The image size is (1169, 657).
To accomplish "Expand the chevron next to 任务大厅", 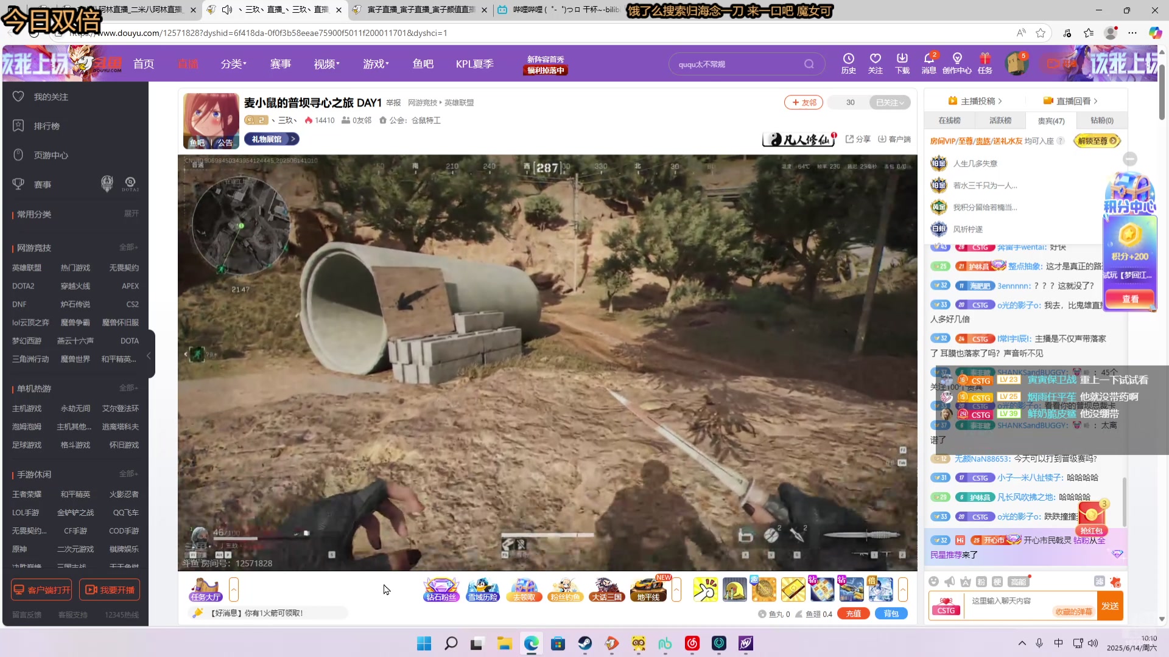I will point(234,589).
